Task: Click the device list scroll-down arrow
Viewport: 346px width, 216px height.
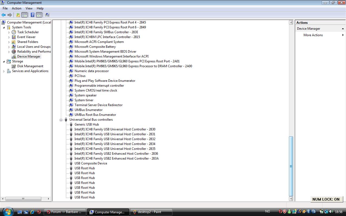Action: pos(291,199)
